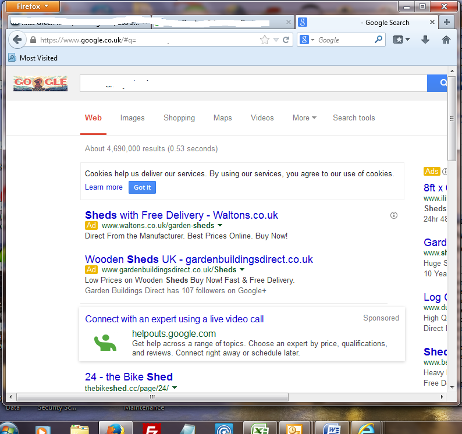
Task: Go to the Home page icon
Action: (x=446, y=40)
